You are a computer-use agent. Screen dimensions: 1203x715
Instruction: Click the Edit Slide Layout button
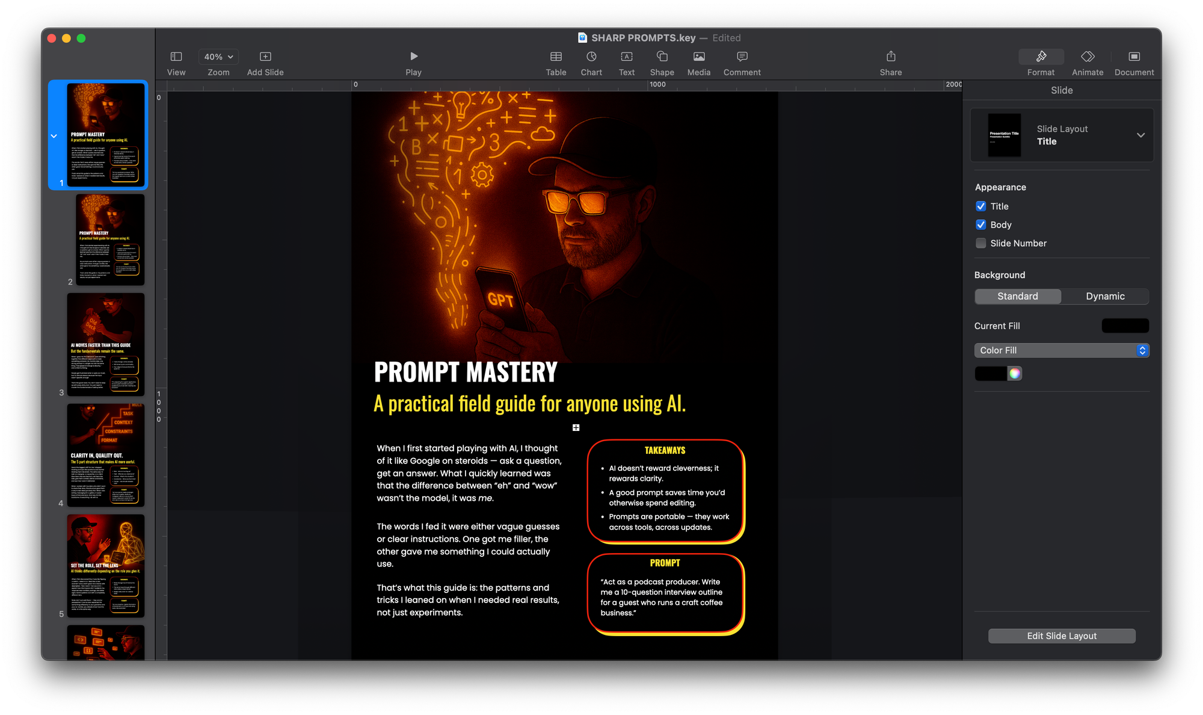1062,636
